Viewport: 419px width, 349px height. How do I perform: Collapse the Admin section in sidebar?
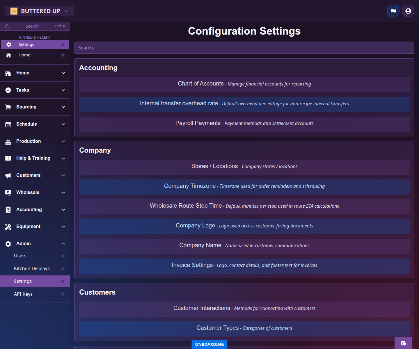point(63,243)
